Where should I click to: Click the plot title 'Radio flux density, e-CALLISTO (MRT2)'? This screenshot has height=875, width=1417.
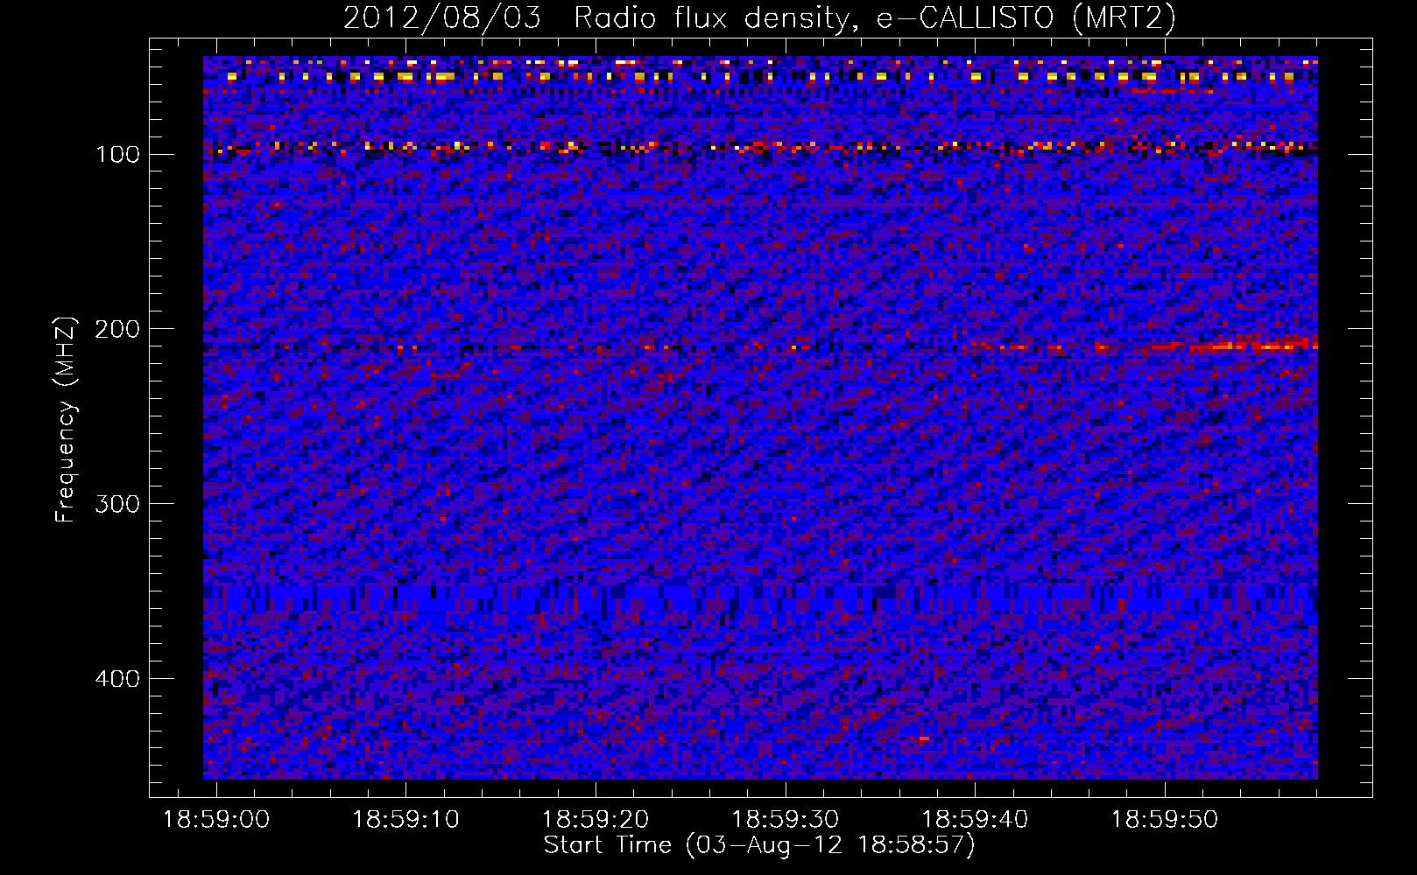874,18
